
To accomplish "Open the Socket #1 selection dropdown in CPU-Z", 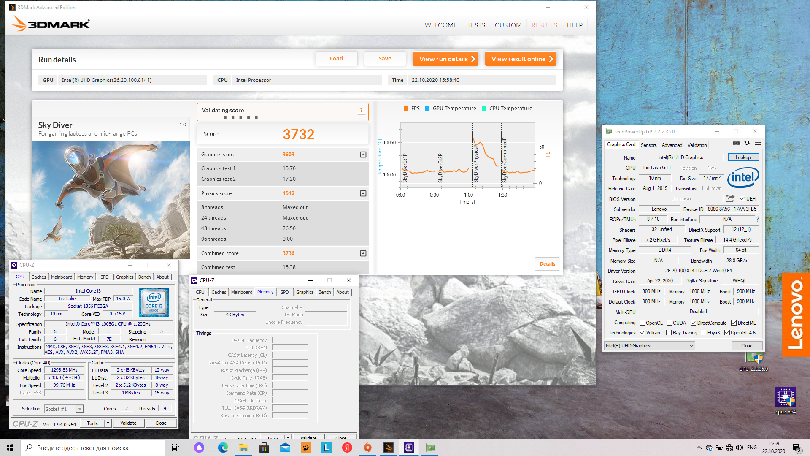I will pyautogui.click(x=64, y=409).
